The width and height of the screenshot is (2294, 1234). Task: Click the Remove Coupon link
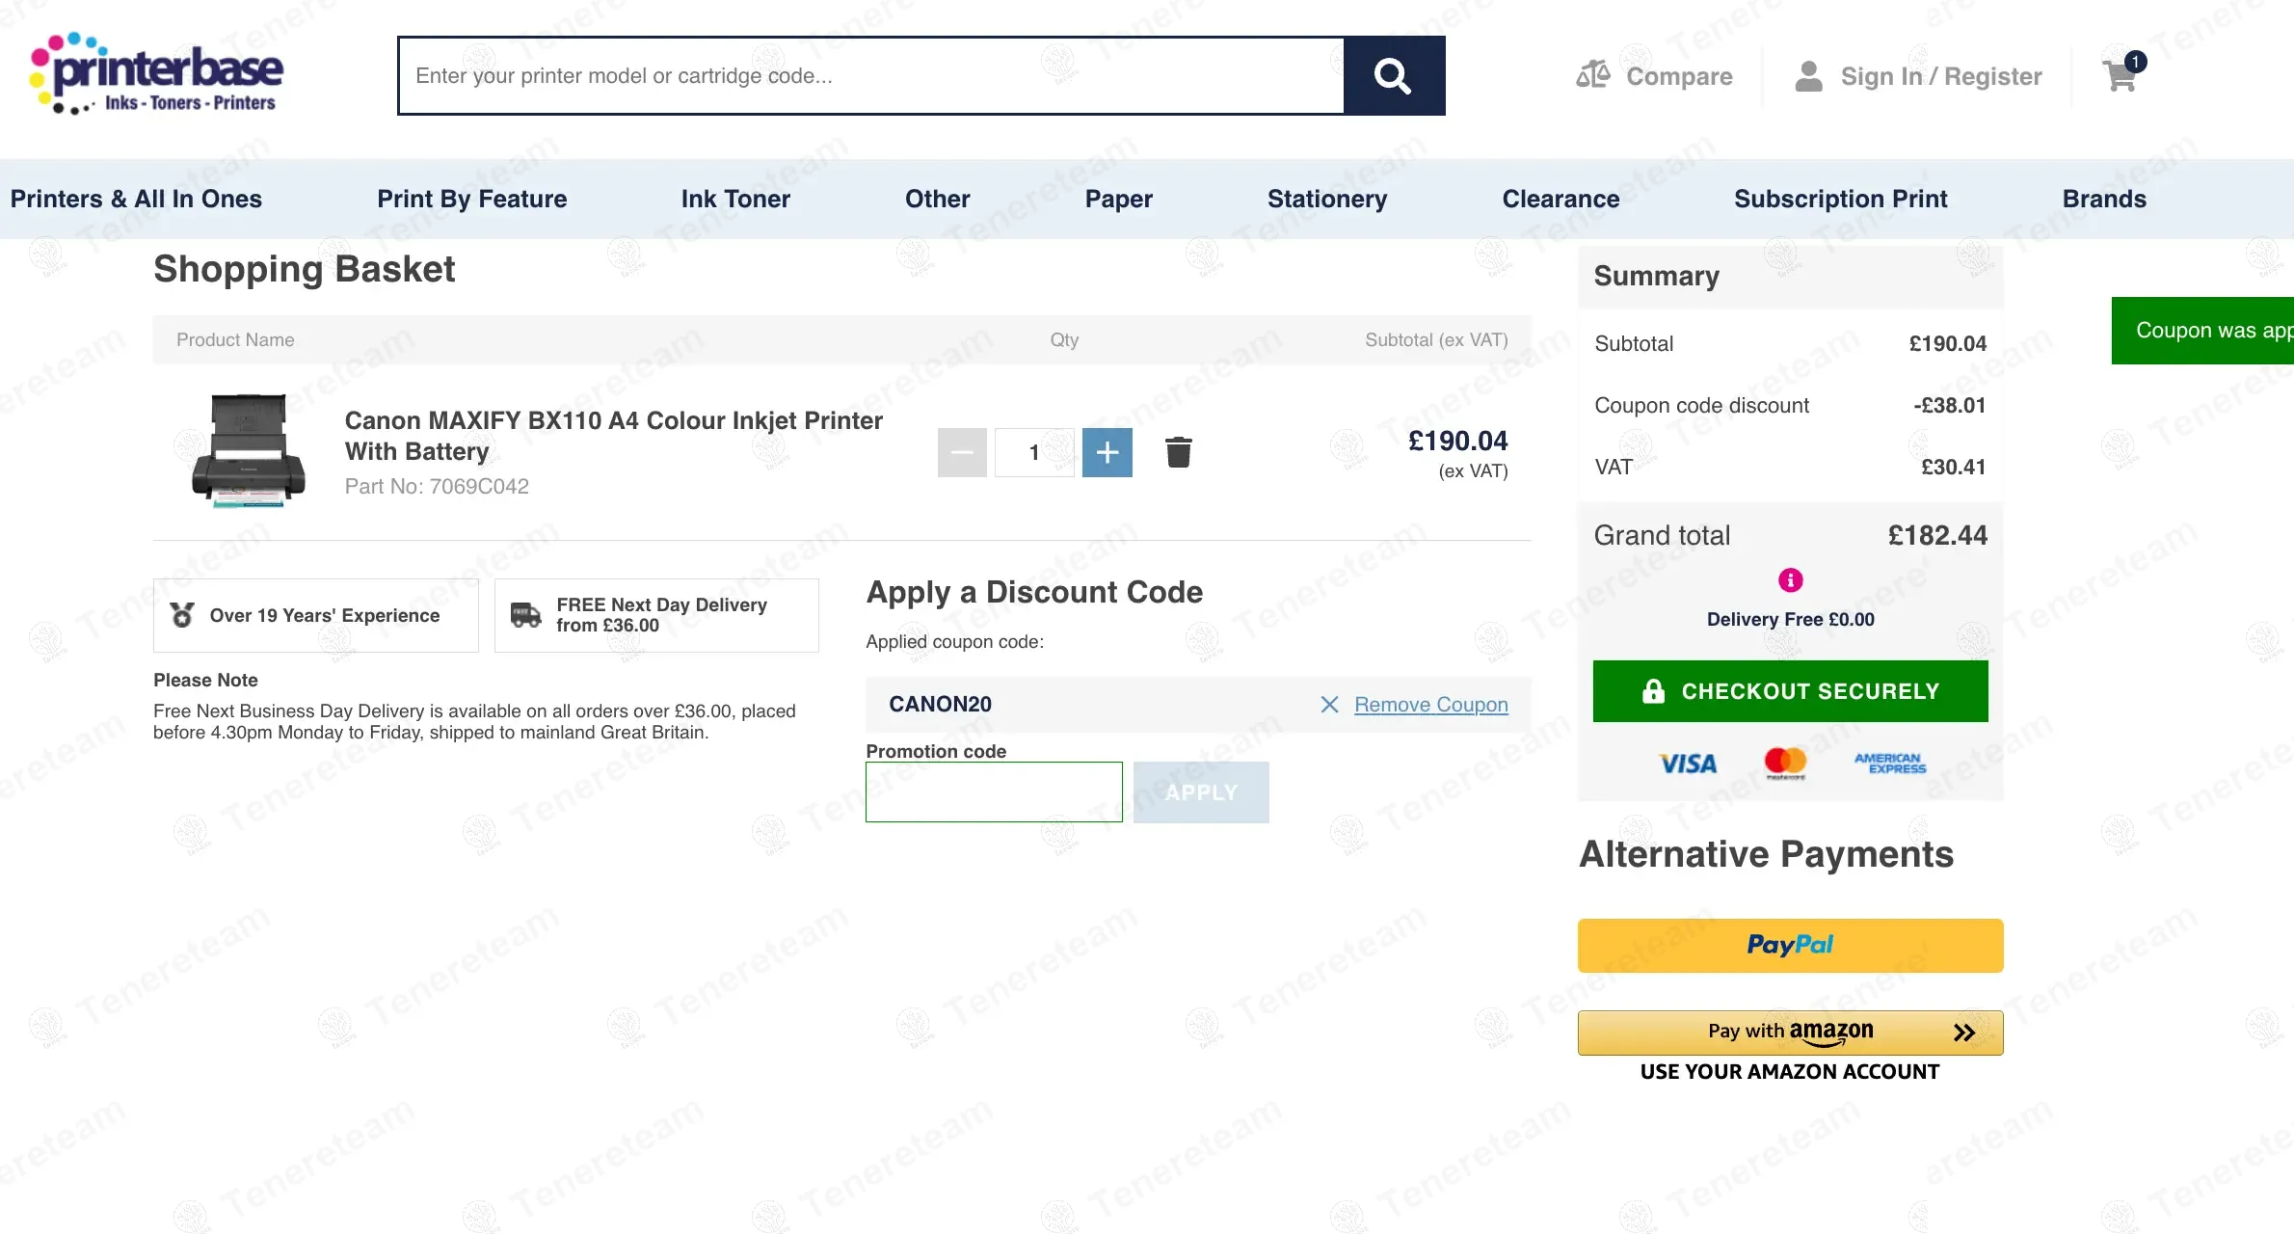(1430, 705)
